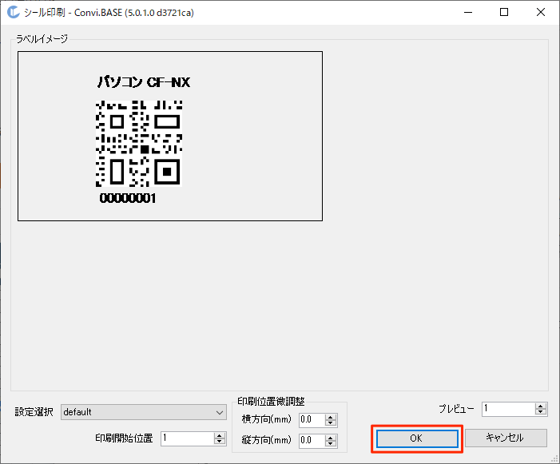This screenshot has width=560, height=464.
Task: Increase 横方向(mm) with up arrow
Action: click(x=331, y=417)
